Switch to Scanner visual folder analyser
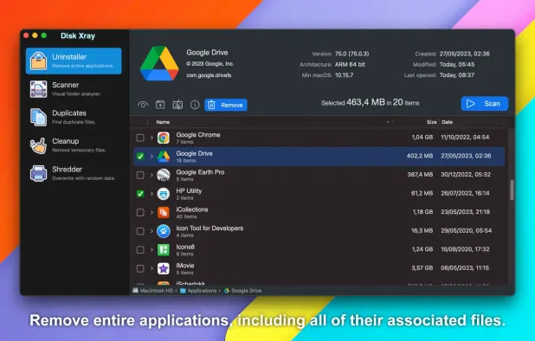Viewport: 535px width, 341px height. click(74, 88)
